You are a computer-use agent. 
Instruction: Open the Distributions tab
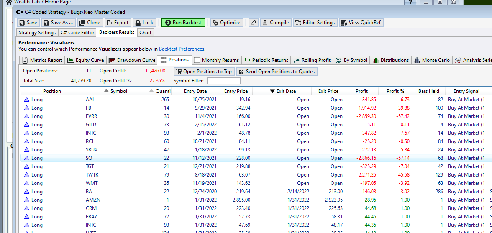click(391, 60)
